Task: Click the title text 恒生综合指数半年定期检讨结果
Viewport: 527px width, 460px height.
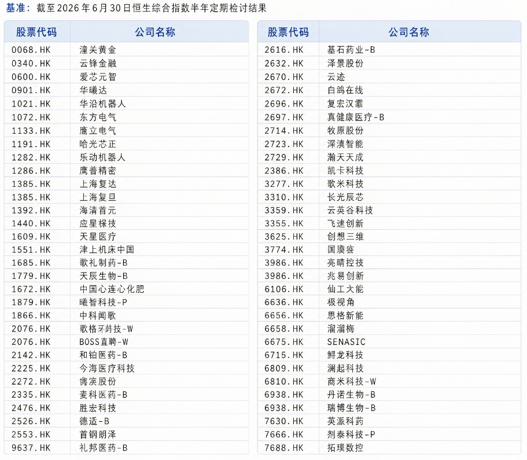Action: pos(200,8)
